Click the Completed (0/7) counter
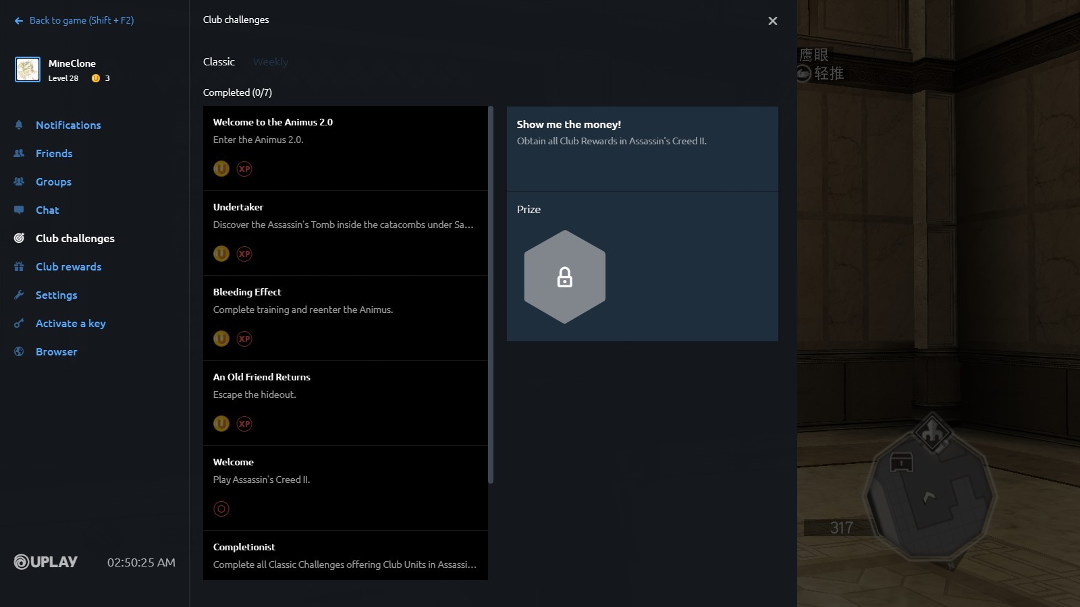Image resolution: width=1080 pixels, height=607 pixels. [x=238, y=92]
